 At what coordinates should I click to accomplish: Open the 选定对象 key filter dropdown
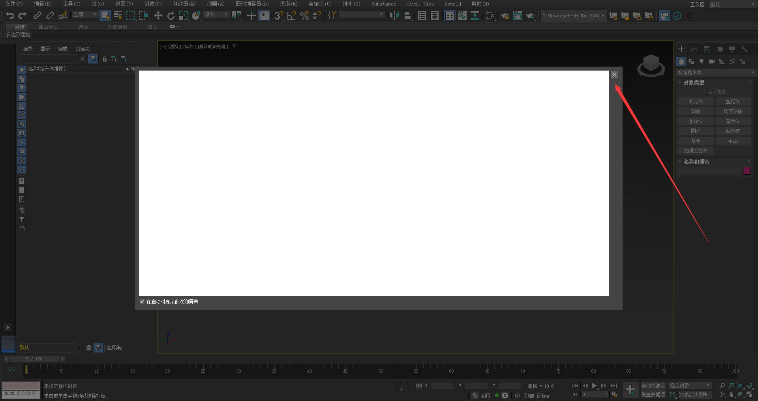[x=690, y=386]
